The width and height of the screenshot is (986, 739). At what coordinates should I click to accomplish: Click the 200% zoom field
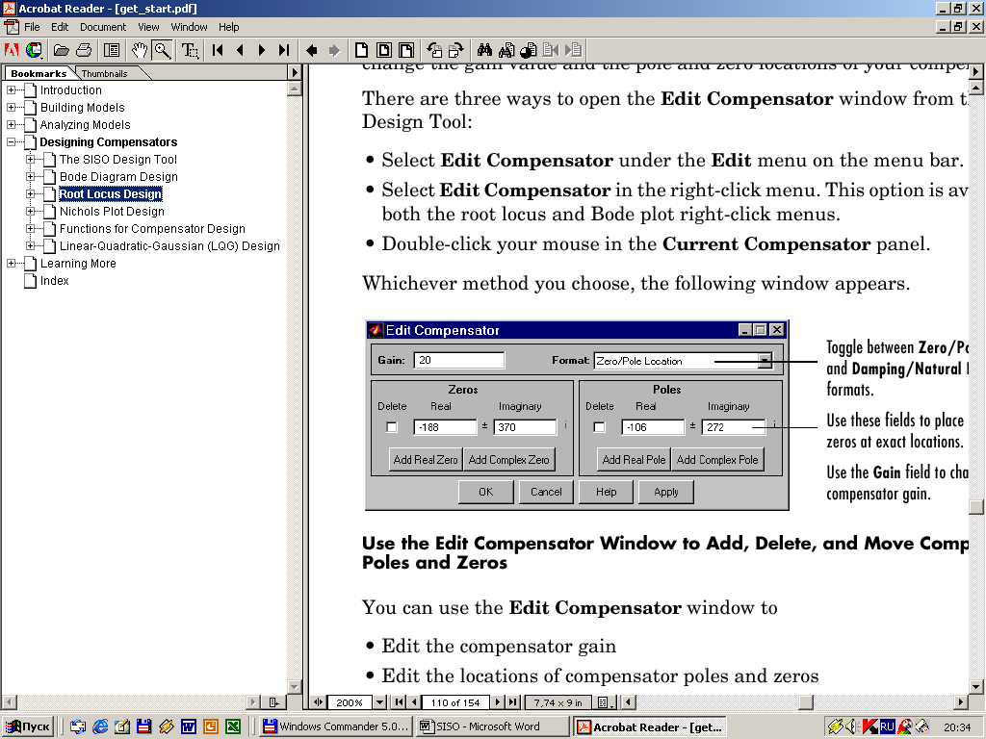pyautogui.click(x=350, y=702)
